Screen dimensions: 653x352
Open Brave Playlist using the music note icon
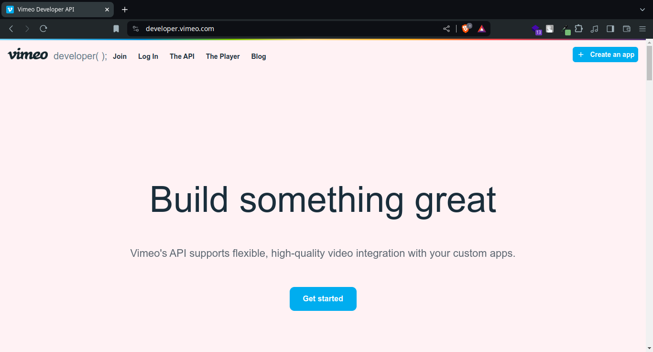[594, 29]
